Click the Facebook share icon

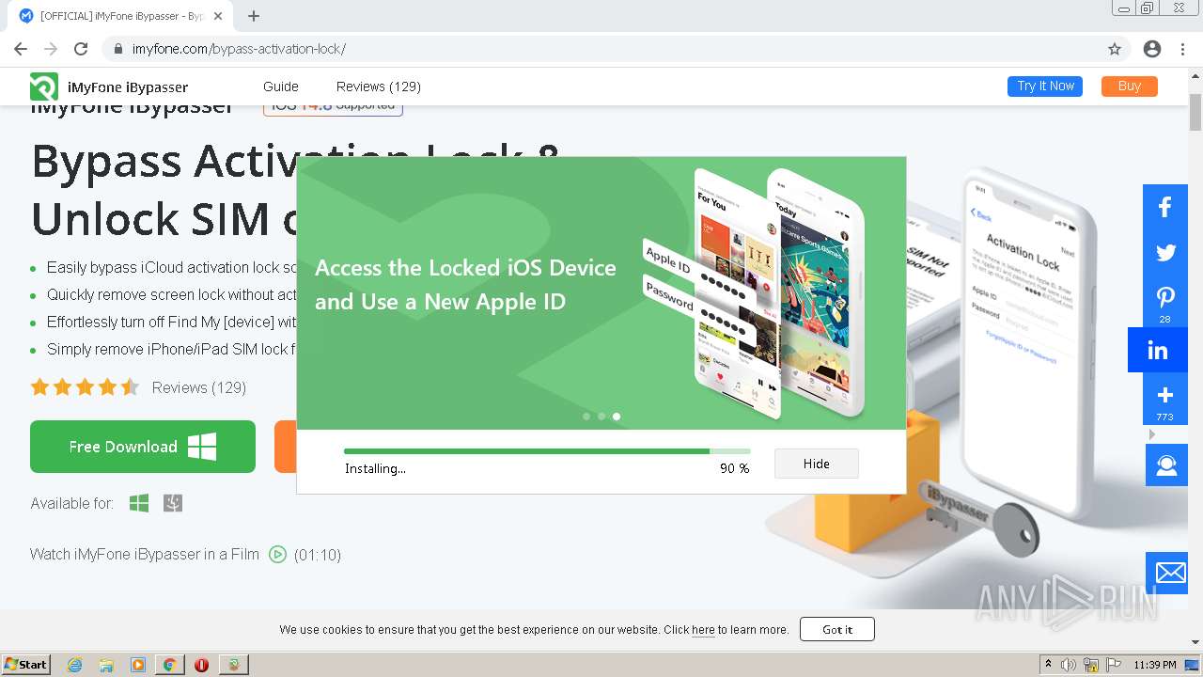1165,207
